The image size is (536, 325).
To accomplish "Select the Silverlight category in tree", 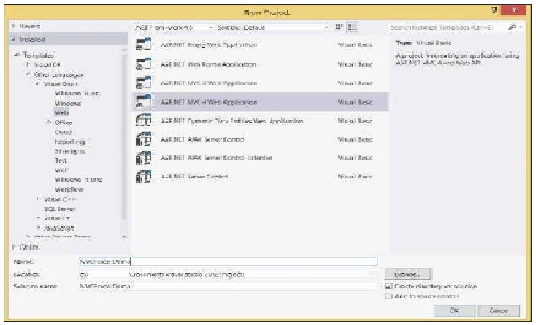I will [69, 151].
